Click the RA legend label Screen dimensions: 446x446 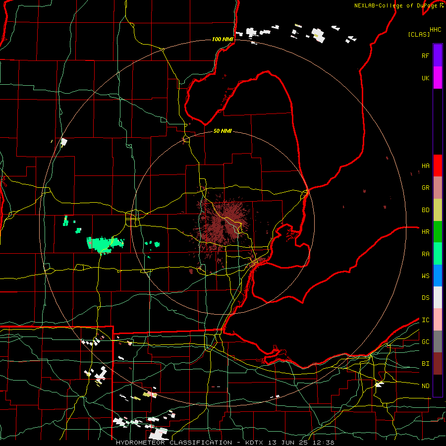pyautogui.click(x=425, y=254)
